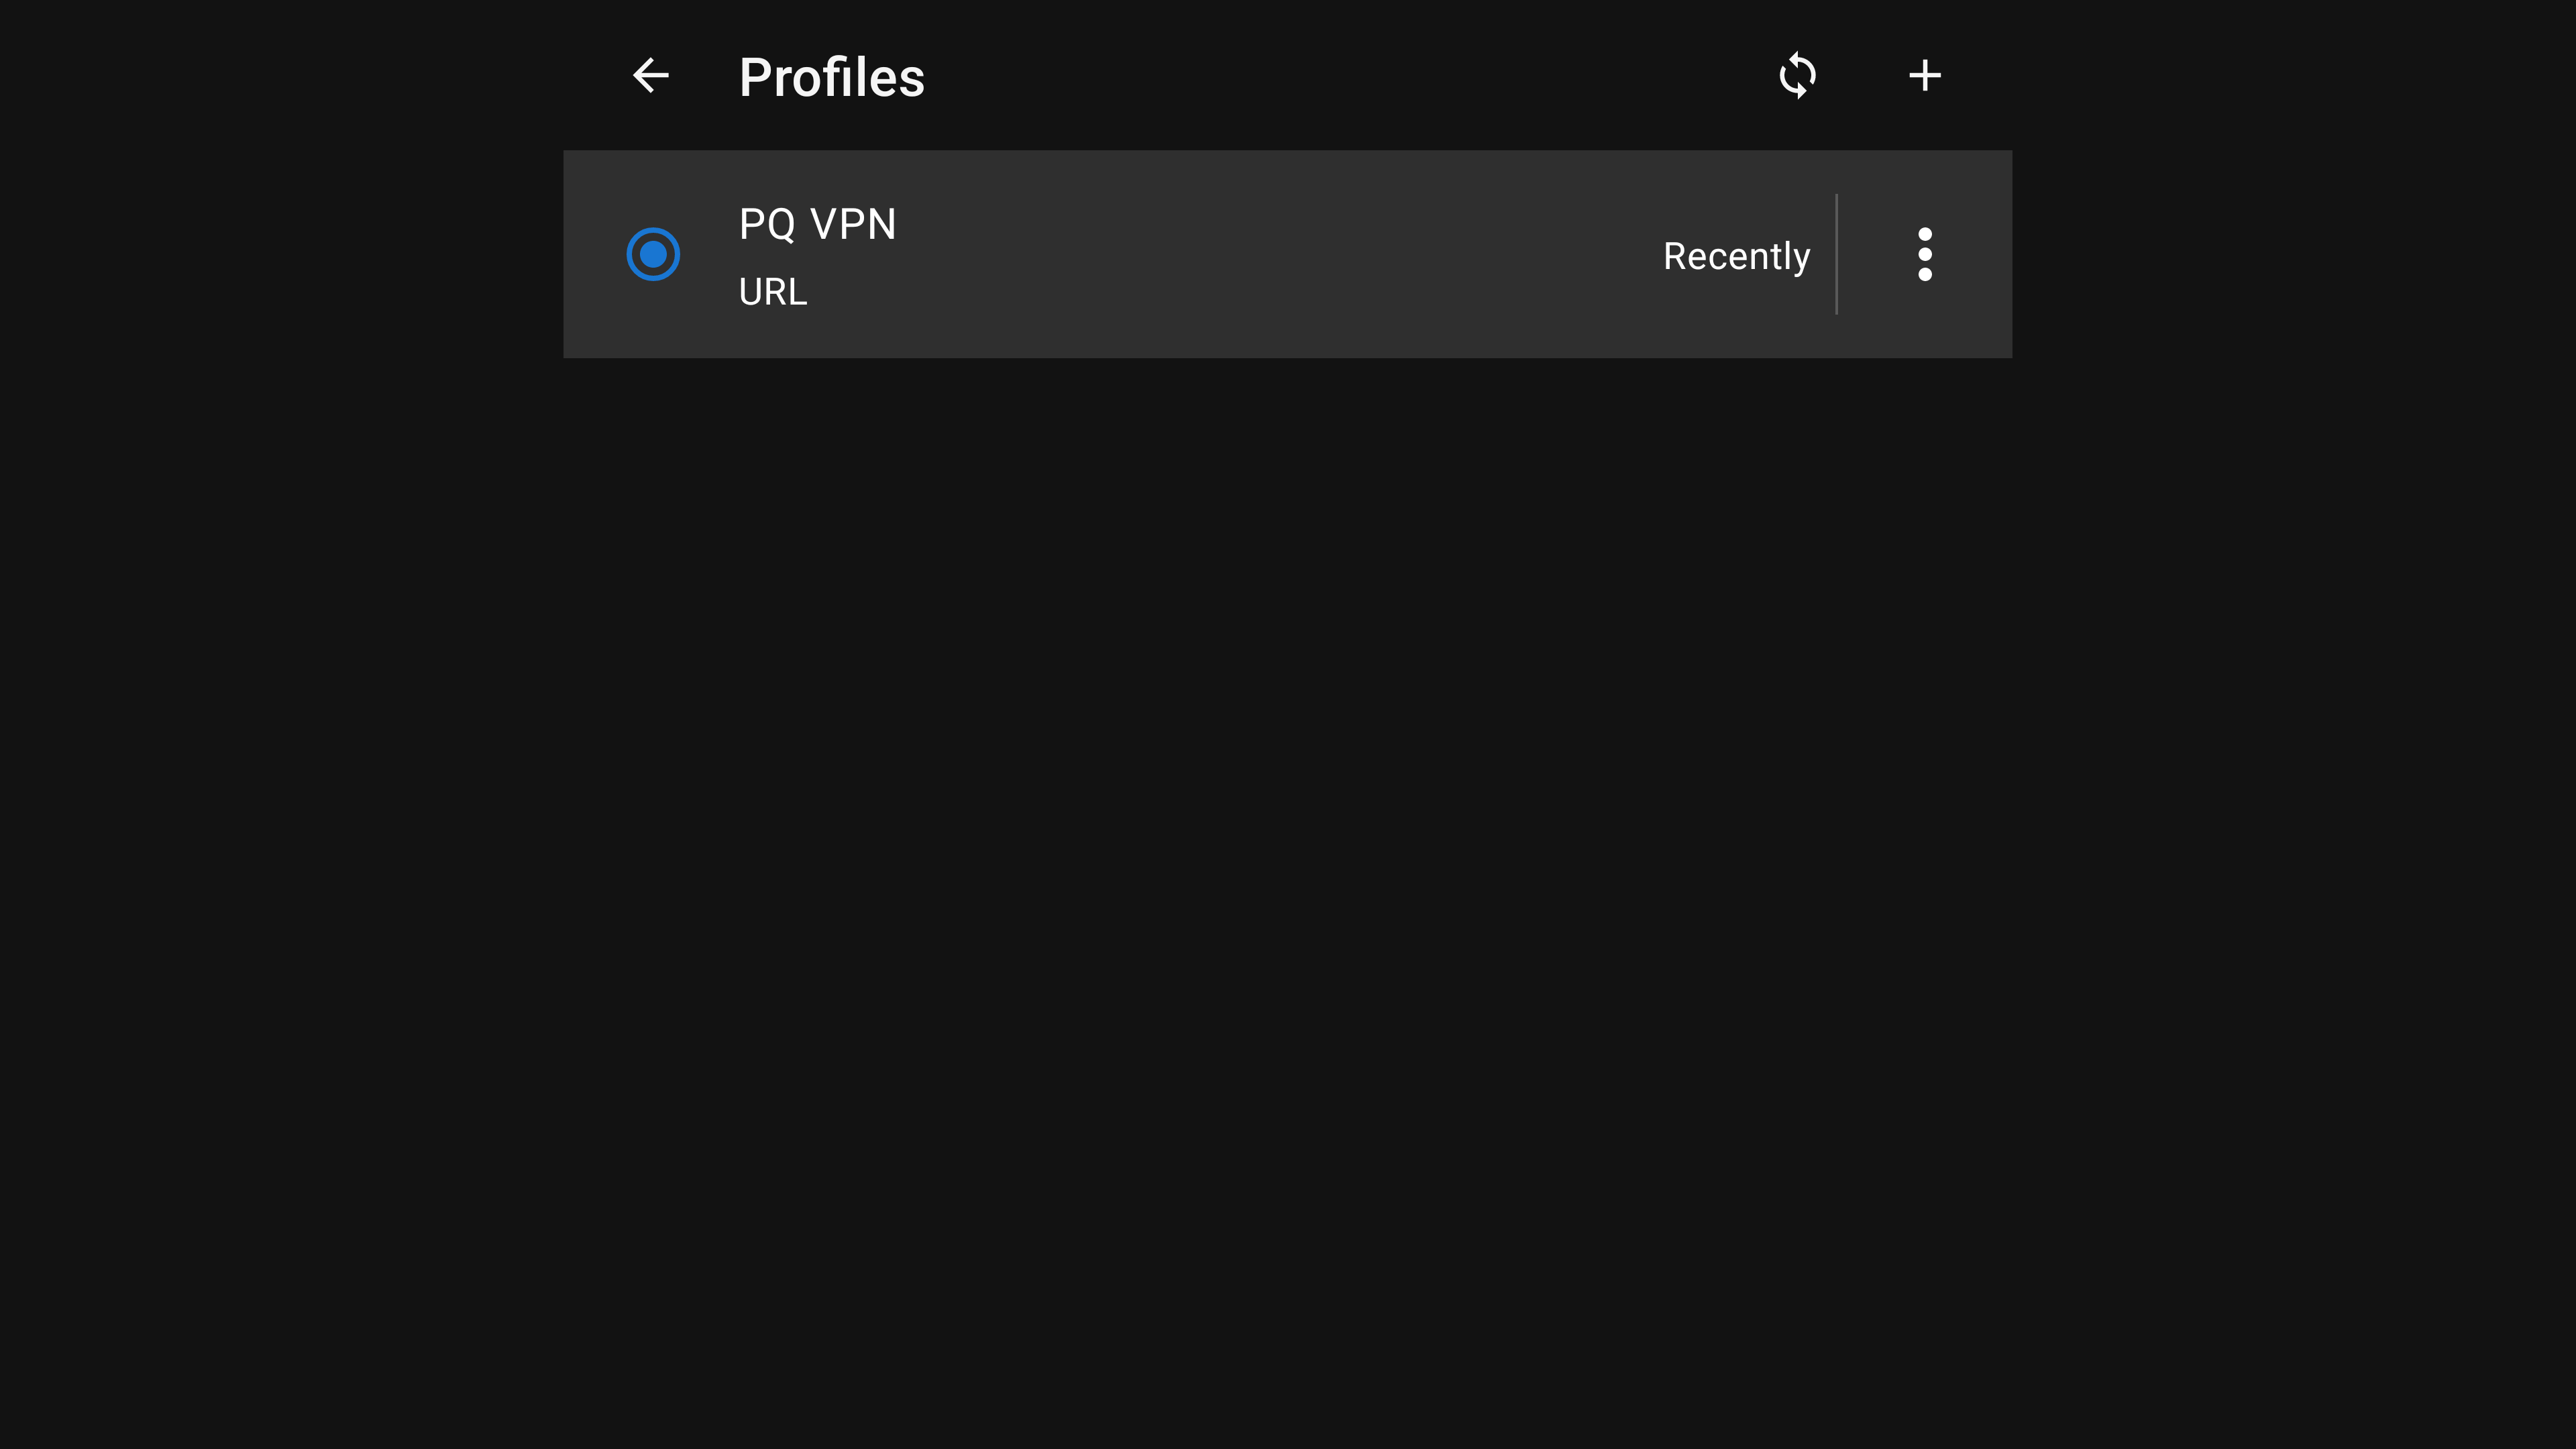Image resolution: width=2576 pixels, height=1449 pixels.
Task: Refresh profiles using circular arrows icon
Action: click(x=1797, y=76)
